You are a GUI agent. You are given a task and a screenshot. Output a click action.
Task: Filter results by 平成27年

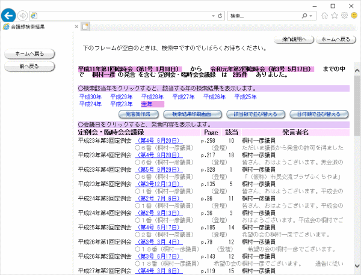pyautogui.click(x=184, y=97)
